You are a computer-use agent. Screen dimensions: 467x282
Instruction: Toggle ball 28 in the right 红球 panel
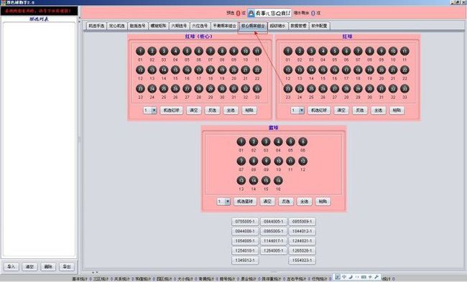pyautogui.click(x=346, y=89)
